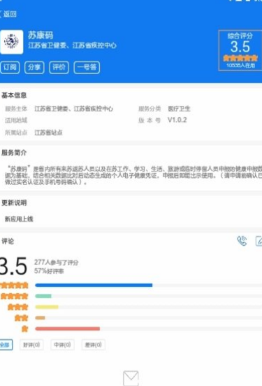
Task: Tap the 基本信息 section heading
Action: pyautogui.click(x=14, y=95)
